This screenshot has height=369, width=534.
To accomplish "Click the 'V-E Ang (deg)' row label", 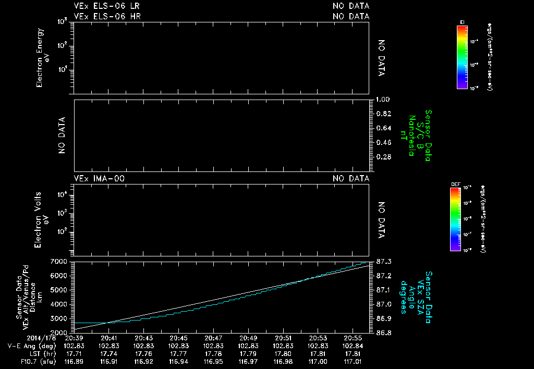I will click(32, 346).
